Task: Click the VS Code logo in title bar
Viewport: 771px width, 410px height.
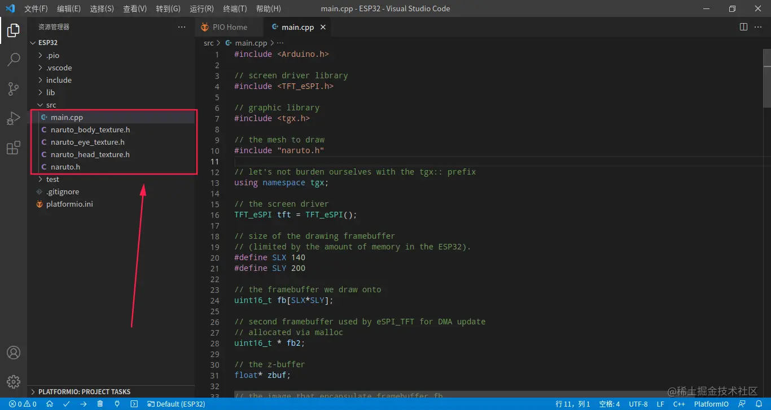Action: 10,8
